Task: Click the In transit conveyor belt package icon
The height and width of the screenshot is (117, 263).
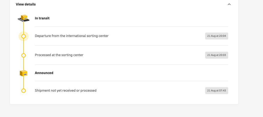Action: click(x=24, y=18)
